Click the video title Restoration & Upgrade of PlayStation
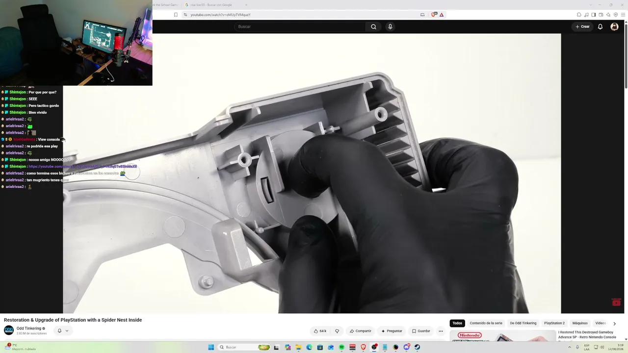Viewport: 628px width, 353px height. click(73, 320)
